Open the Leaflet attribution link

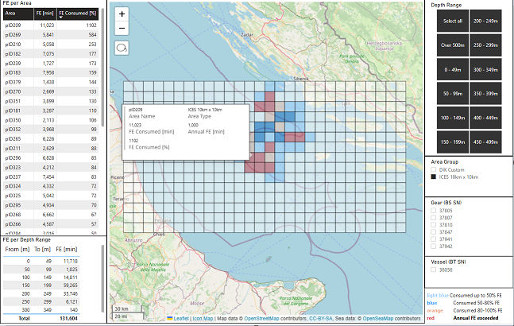click(180, 319)
